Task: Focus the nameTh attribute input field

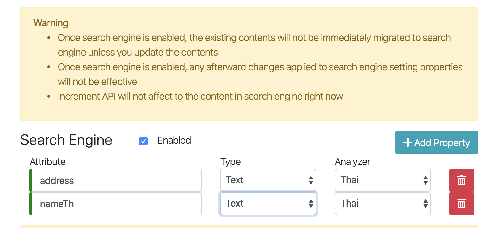Action: 116,204
